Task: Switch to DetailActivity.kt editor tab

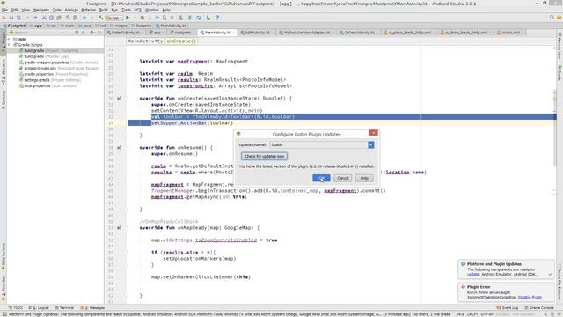Action: [126, 33]
